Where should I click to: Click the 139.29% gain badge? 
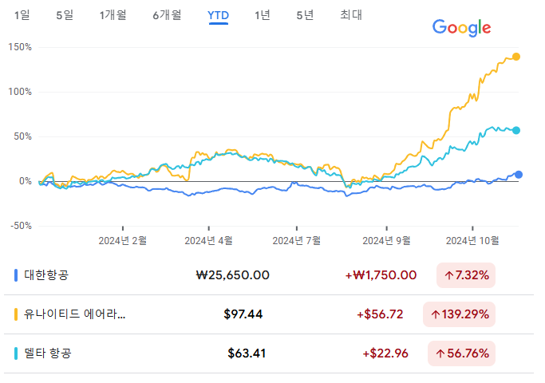[x=459, y=314]
